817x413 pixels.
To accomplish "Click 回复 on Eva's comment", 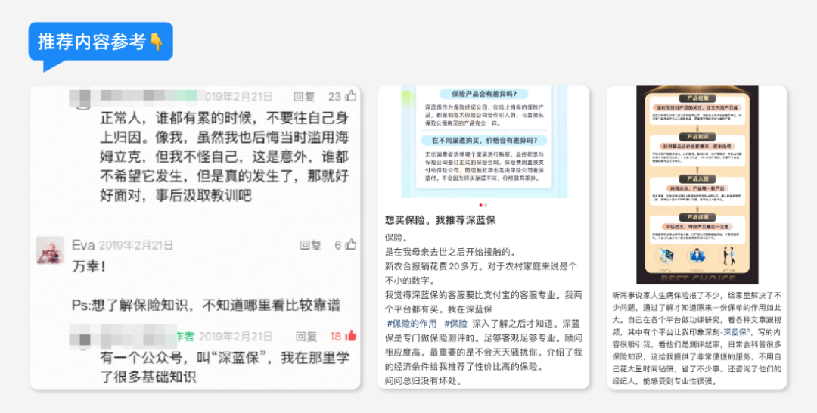I will [311, 245].
